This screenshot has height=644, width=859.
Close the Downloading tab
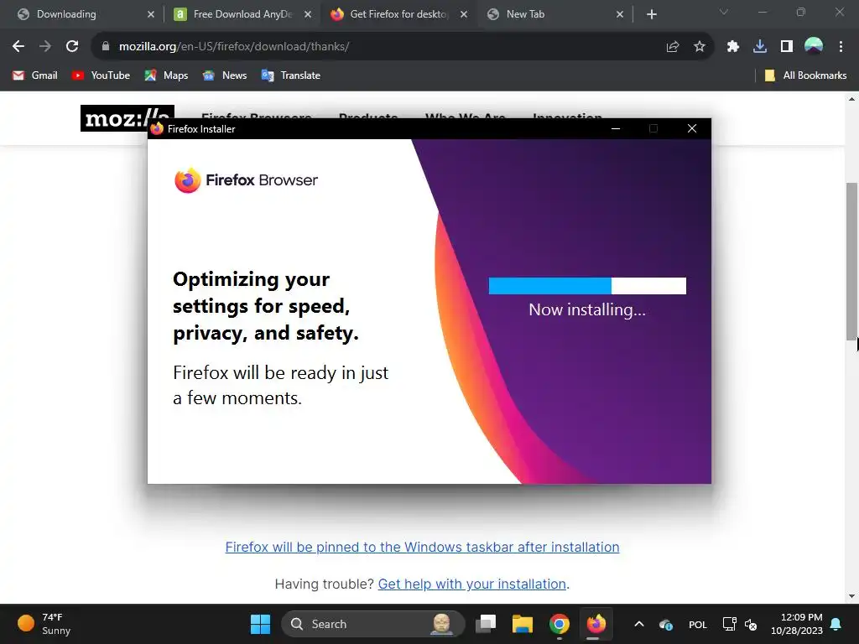pyautogui.click(x=151, y=14)
